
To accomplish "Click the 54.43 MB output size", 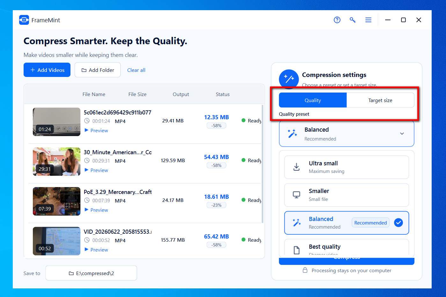I will click(216, 157).
